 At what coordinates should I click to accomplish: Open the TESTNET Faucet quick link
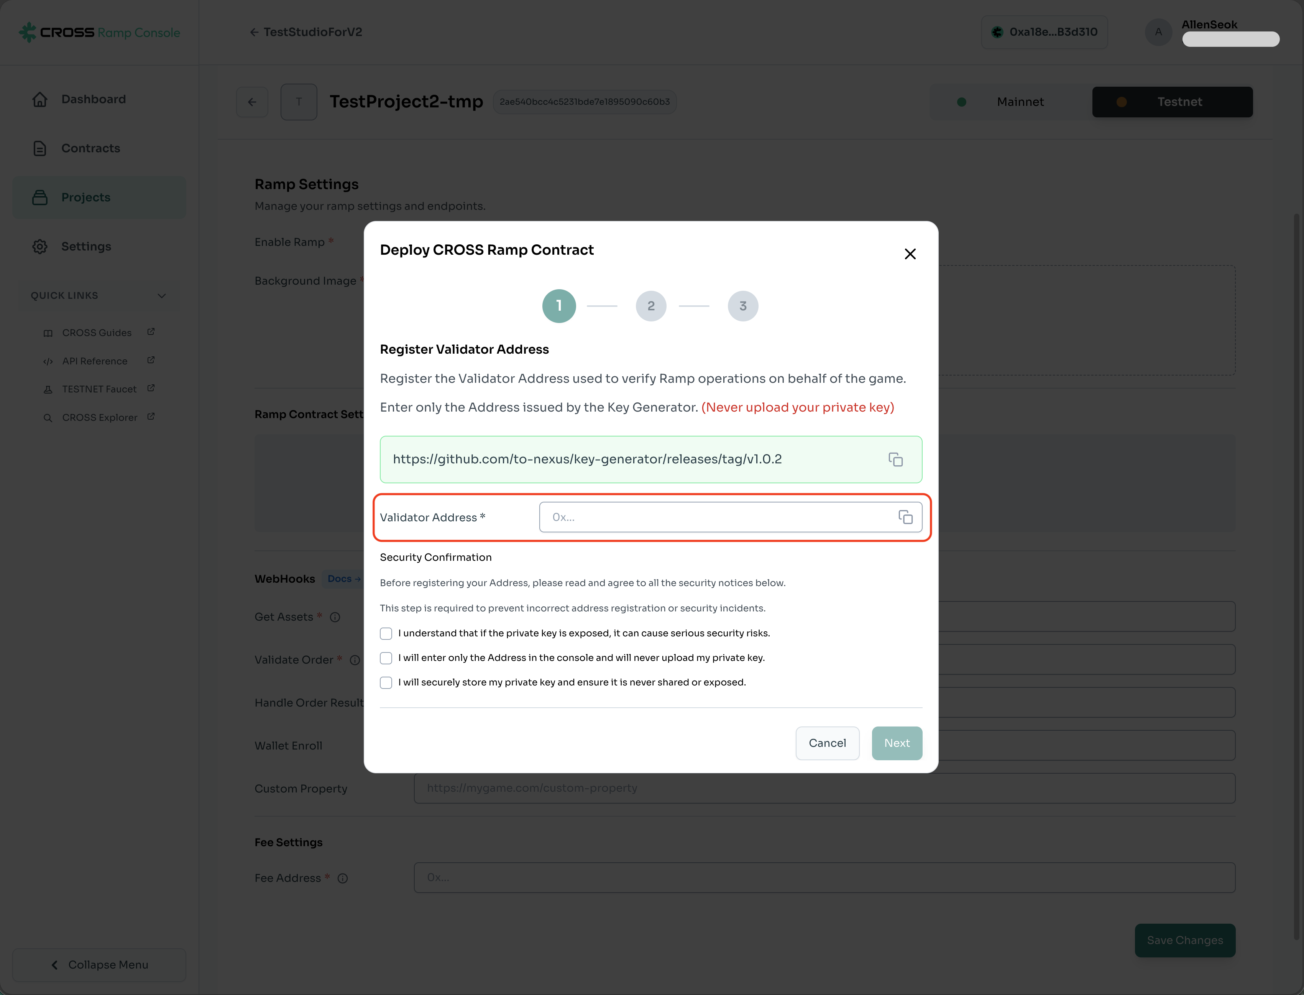click(99, 389)
